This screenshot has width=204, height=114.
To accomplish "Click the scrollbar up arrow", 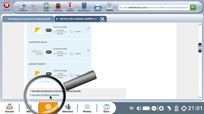I will 200,24.
